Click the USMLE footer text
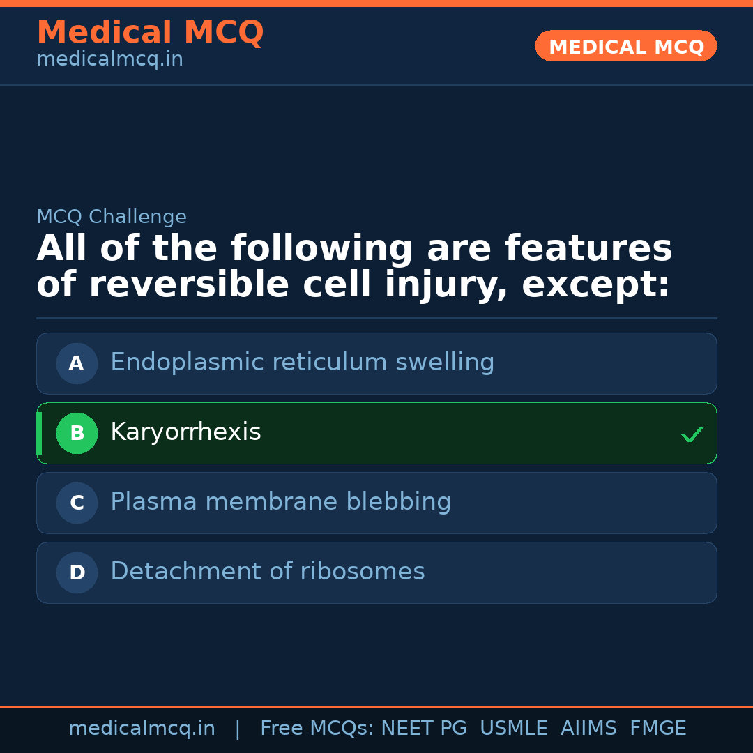This screenshot has height=753, width=753. coord(513,729)
